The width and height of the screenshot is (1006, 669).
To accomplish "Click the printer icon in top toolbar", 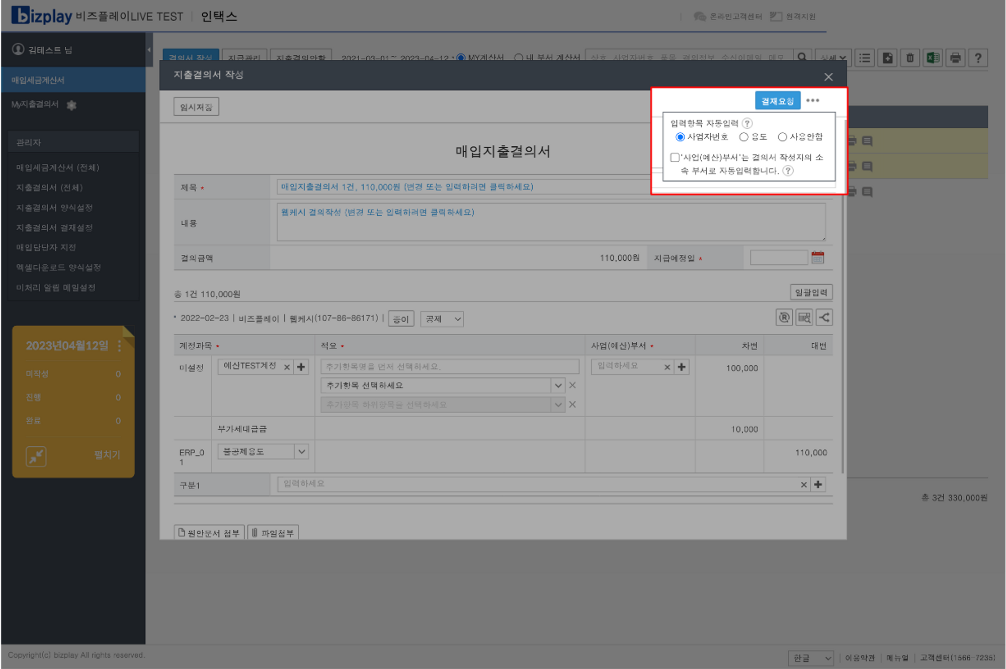I will point(955,58).
